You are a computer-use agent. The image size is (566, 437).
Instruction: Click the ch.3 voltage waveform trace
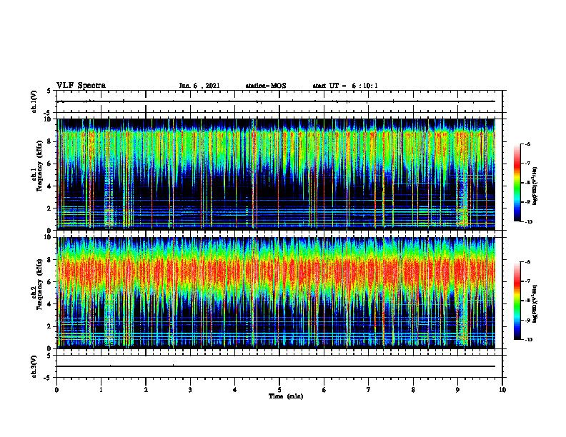coord(276,366)
